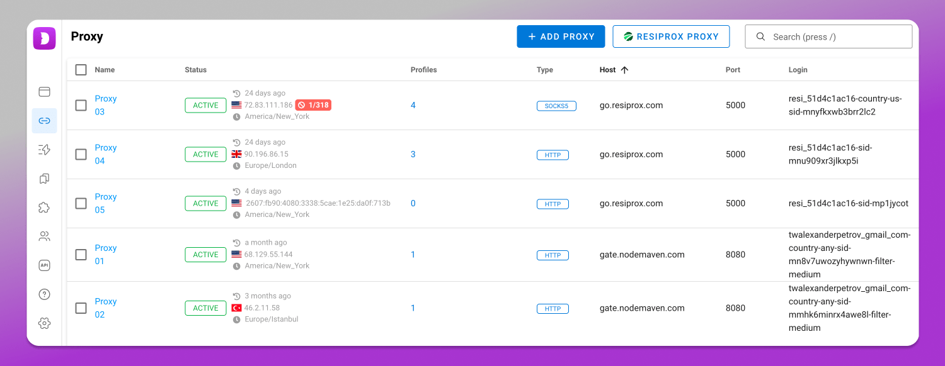Viewport: 945px width, 366px height.
Task: Click the ADD PROXY button
Action: [561, 36]
